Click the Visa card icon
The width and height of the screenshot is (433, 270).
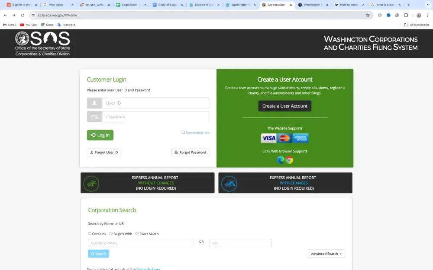(268, 138)
